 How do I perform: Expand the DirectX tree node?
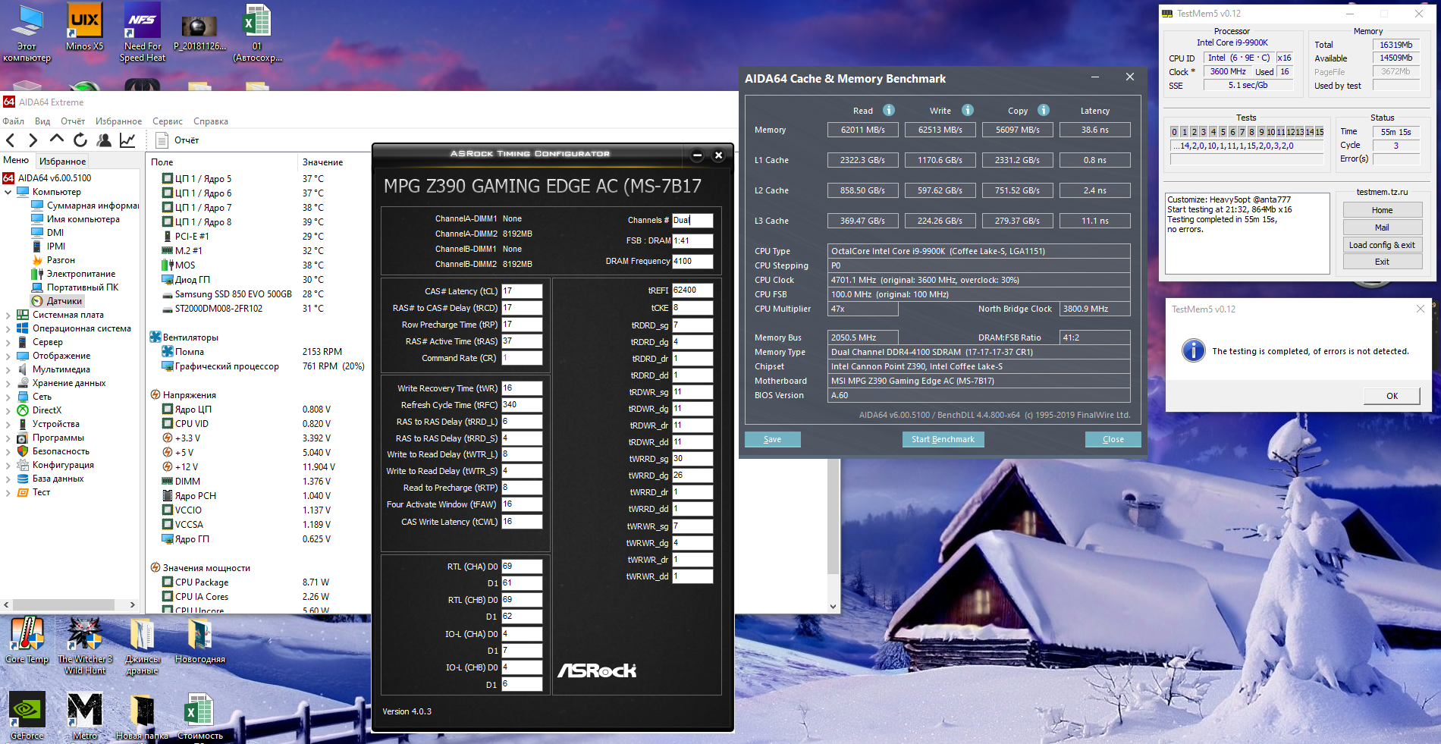8,410
